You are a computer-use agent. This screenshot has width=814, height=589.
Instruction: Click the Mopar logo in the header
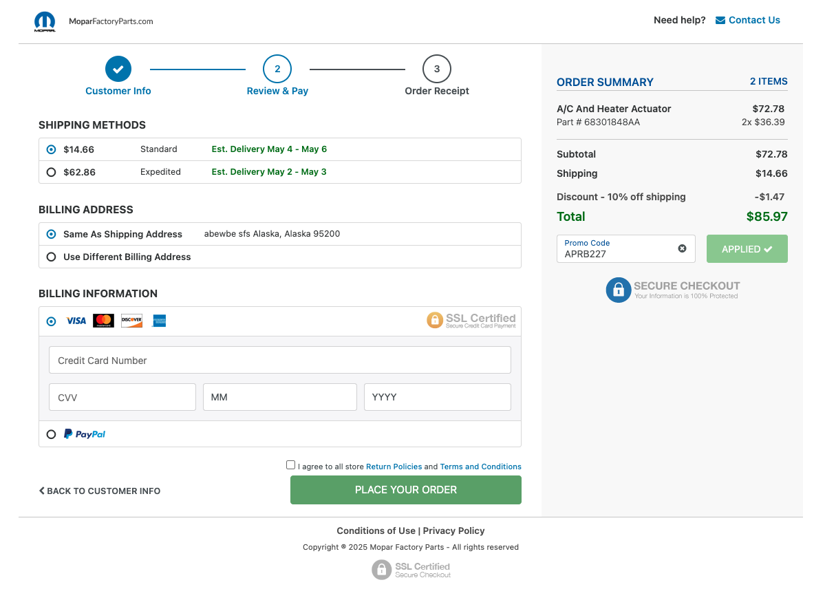click(45, 21)
